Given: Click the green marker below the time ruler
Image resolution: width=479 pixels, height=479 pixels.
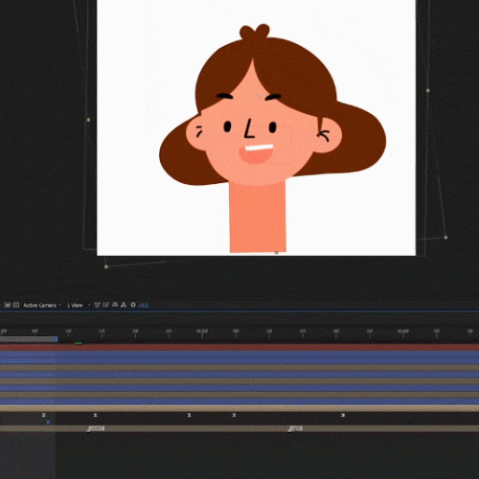Looking at the screenshot, I should coord(79,343).
